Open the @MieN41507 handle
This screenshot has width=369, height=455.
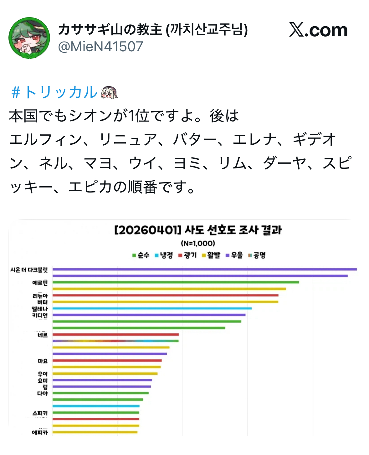click(100, 47)
